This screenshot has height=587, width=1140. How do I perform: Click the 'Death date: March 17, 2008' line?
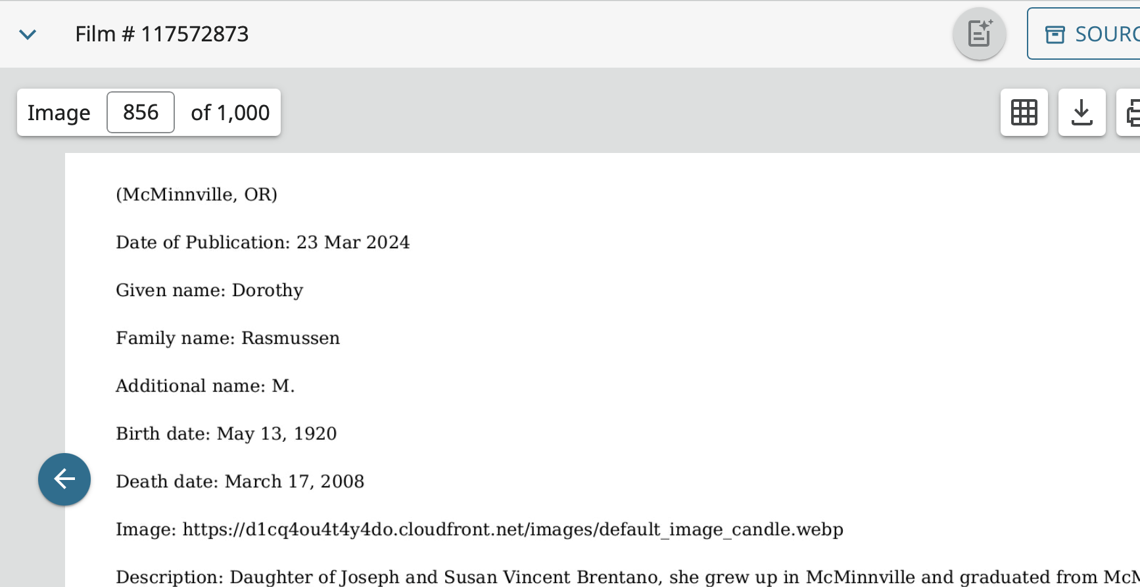(240, 482)
